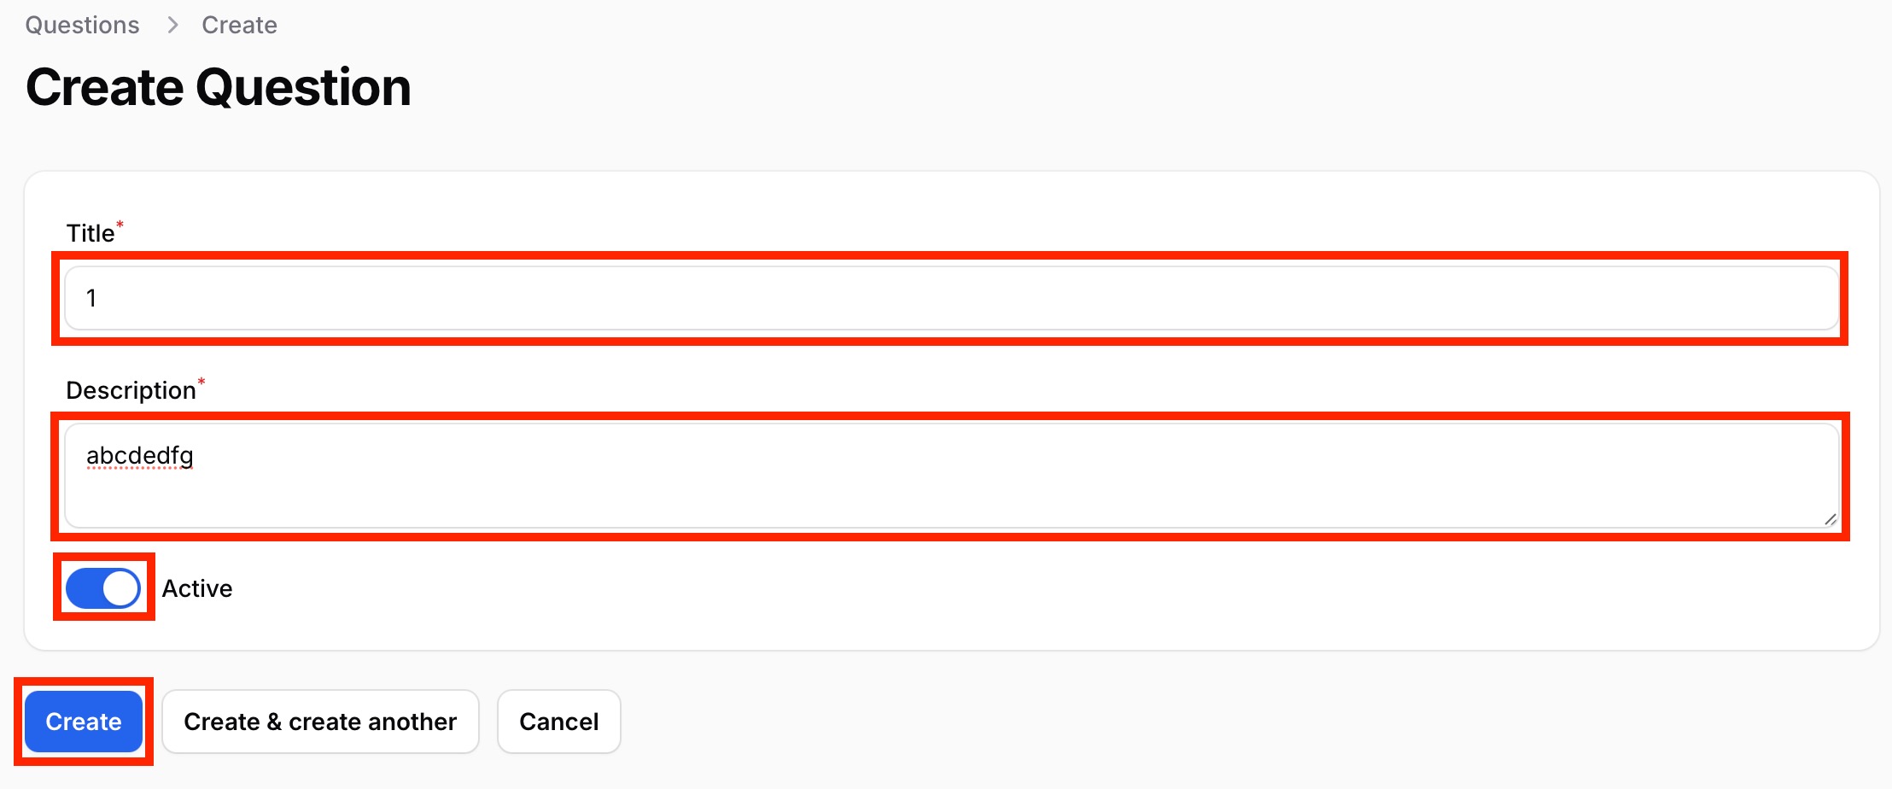
Task: Focus the Title input field
Action: 951,298
